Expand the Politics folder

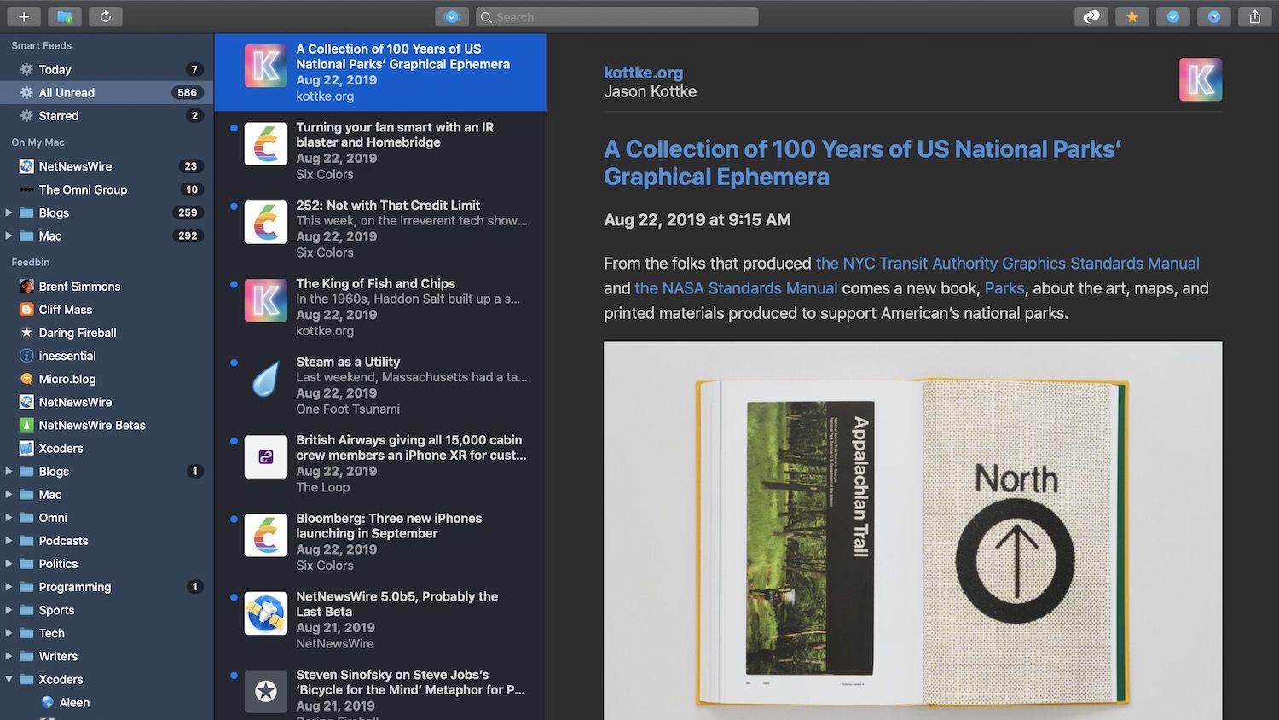[x=9, y=564]
